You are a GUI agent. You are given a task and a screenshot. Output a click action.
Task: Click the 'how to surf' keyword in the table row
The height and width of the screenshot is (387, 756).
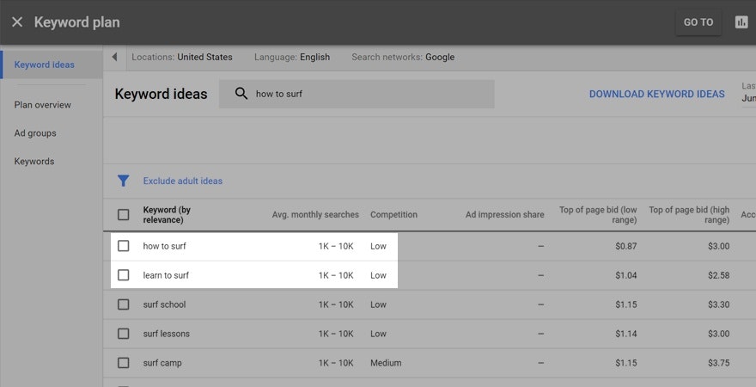point(164,246)
